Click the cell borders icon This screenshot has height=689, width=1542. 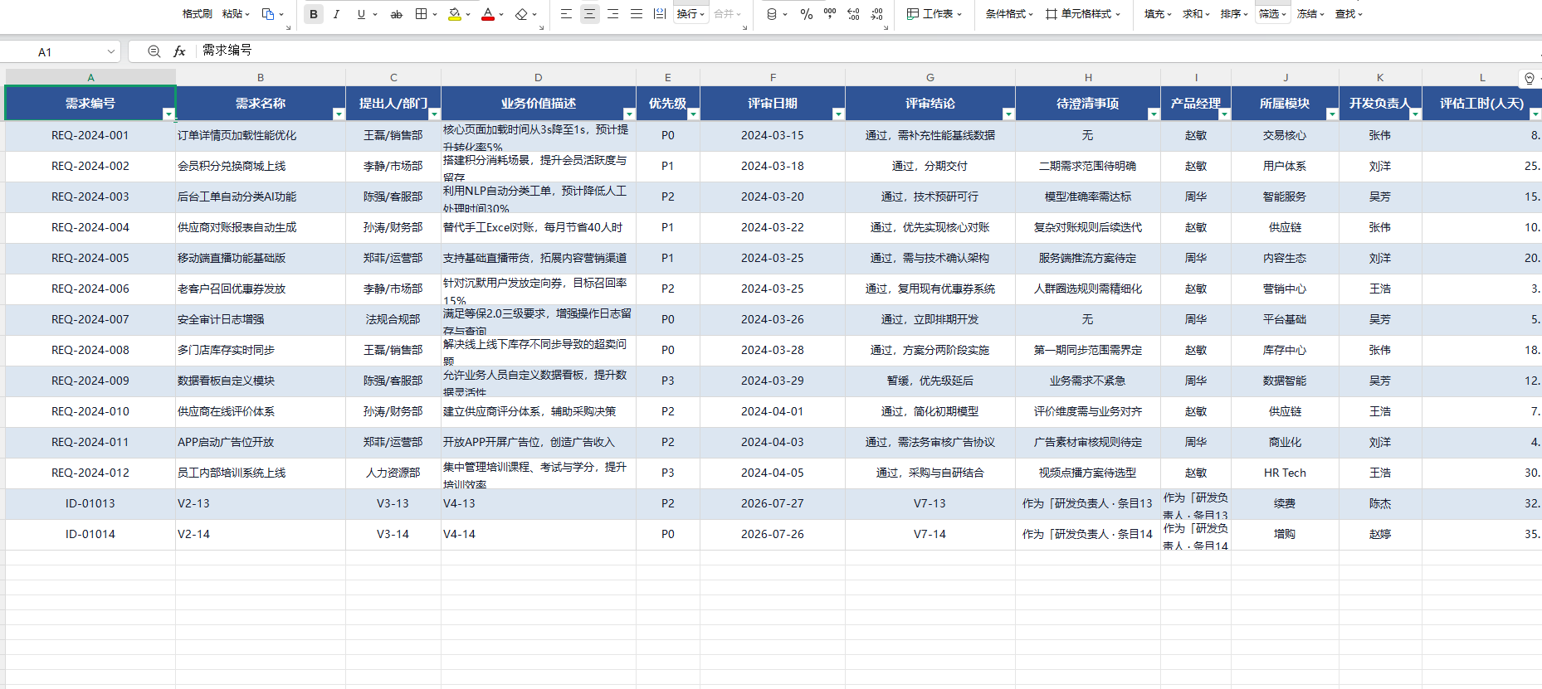(422, 14)
